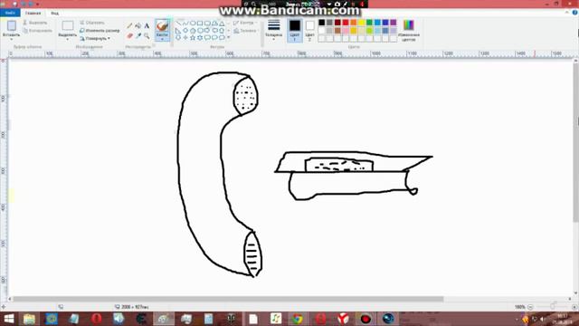The width and height of the screenshot is (579, 326).
Task: Click the Select (Выделить) rectangle icon
Action: (x=68, y=26)
